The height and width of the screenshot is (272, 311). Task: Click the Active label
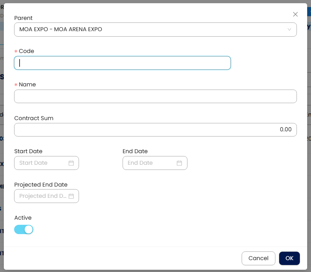coord(23,218)
